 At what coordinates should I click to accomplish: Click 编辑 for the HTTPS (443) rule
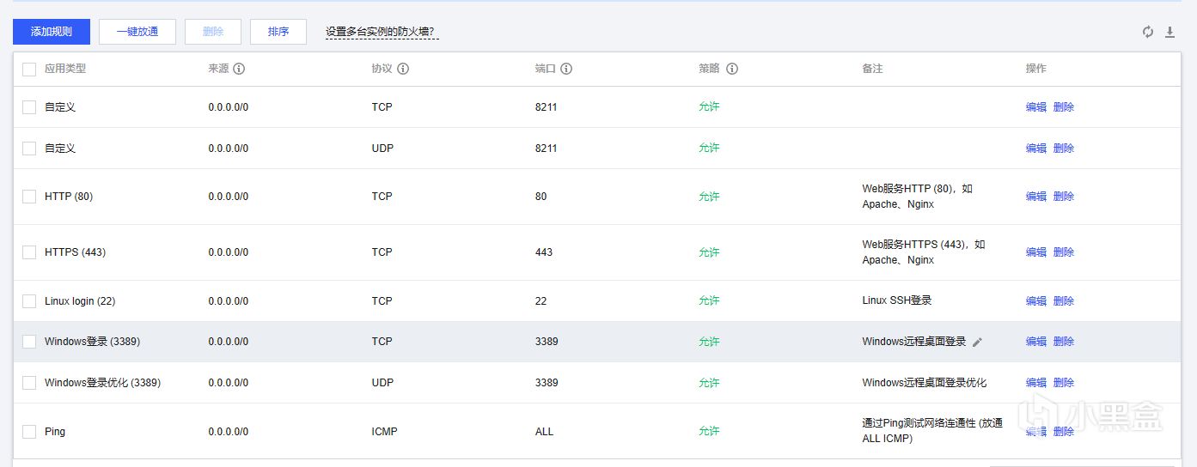1035,252
